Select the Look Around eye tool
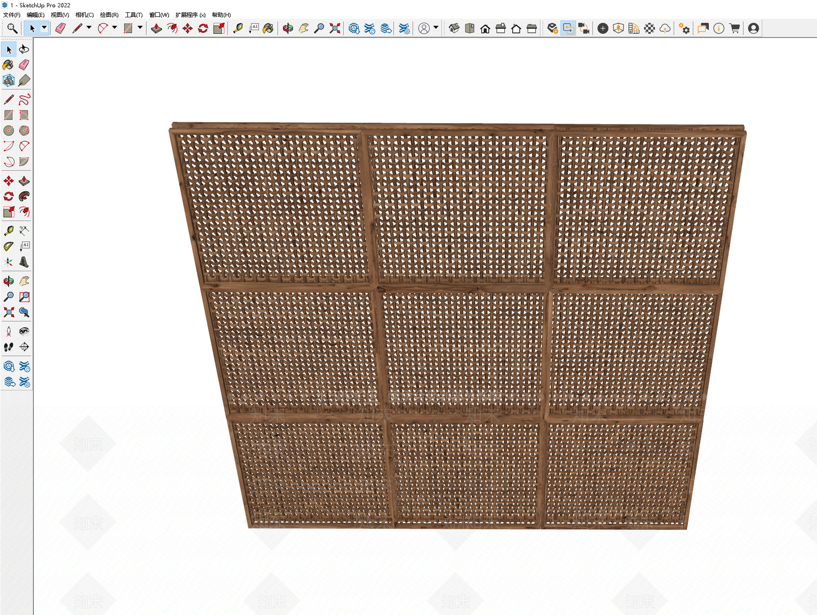The height and width of the screenshot is (615, 817). click(x=24, y=332)
